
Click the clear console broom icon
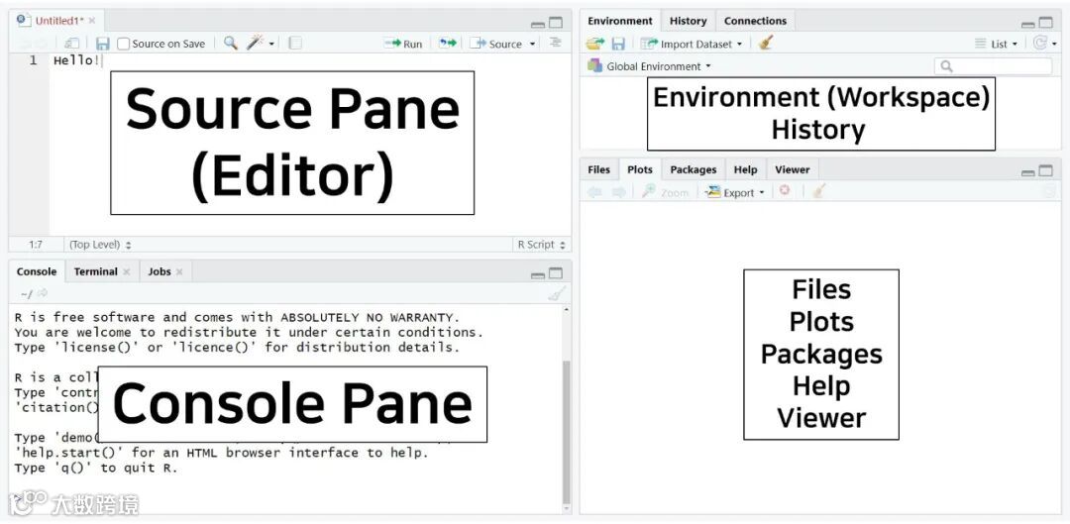[558, 294]
